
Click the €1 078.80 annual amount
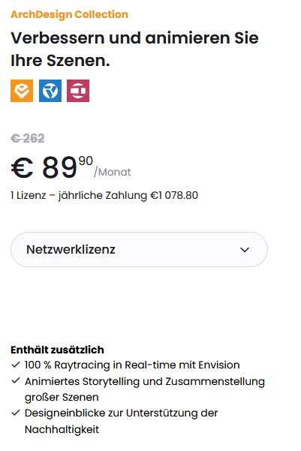click(x=174, y=196)
